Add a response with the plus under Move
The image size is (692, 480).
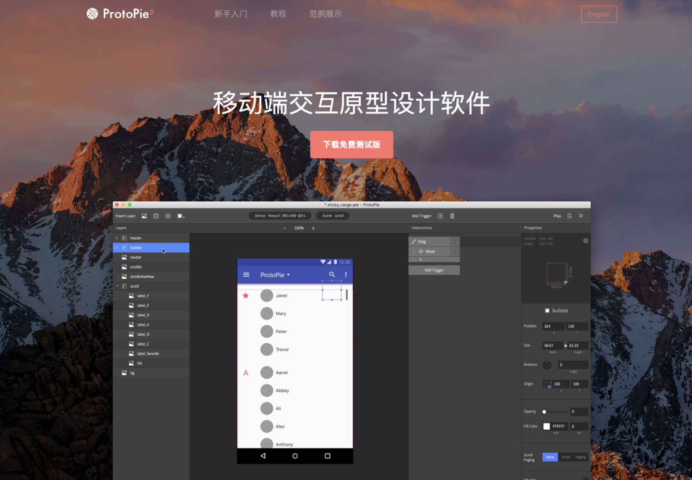coord(420,259)
